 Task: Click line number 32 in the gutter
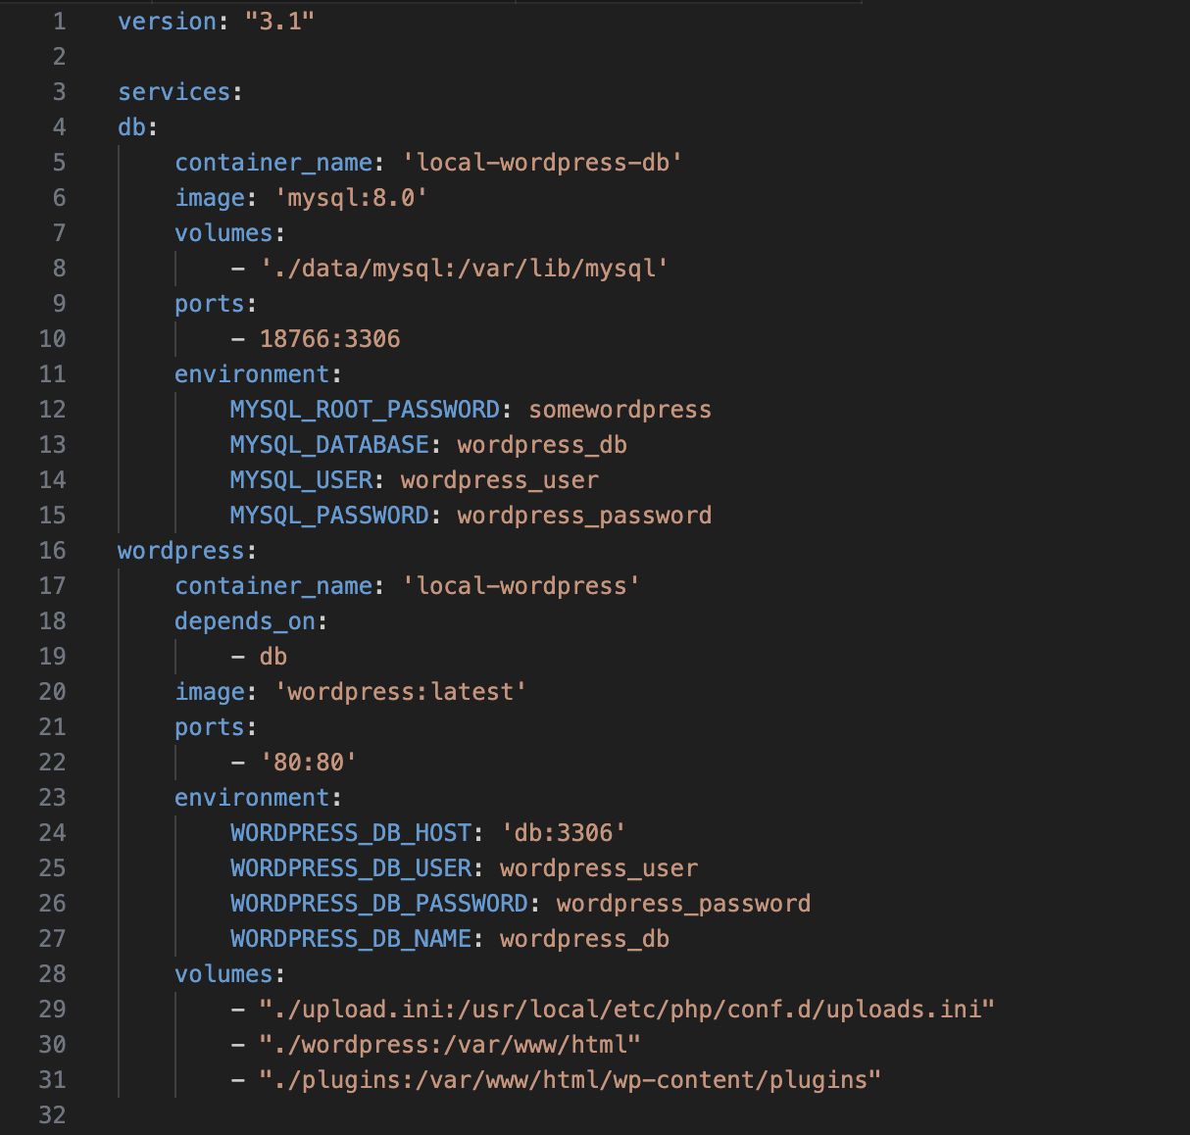52,1115
